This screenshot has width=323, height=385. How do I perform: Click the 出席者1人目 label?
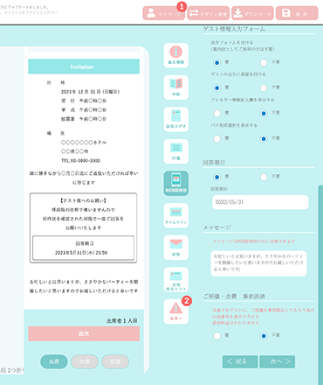[122, 321]
